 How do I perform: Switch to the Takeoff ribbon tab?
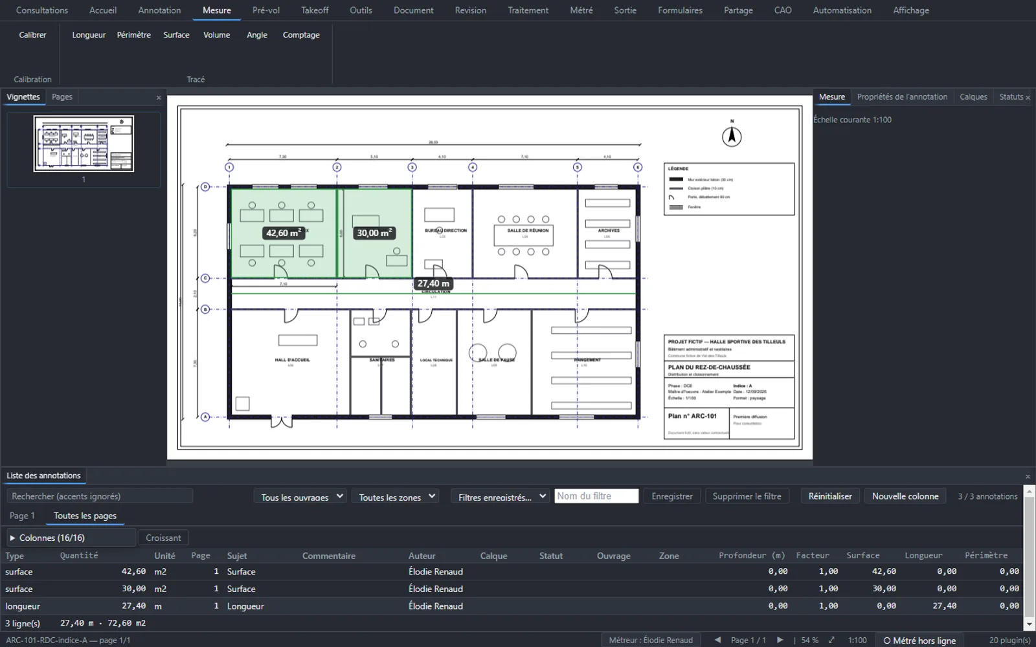click(315, 10)
